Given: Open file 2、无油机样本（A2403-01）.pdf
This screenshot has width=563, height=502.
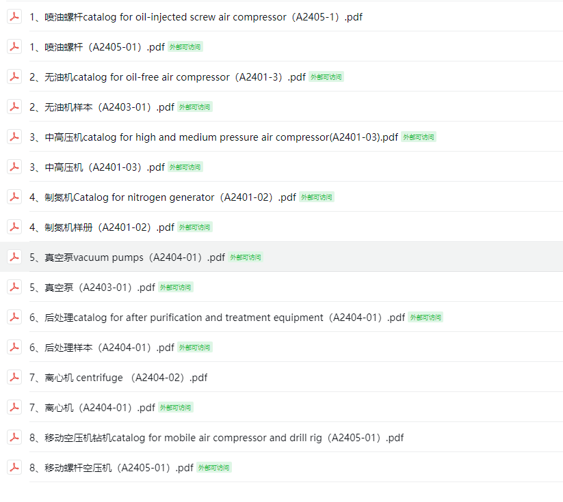Looking at the screenshot, I should (102, 107).
